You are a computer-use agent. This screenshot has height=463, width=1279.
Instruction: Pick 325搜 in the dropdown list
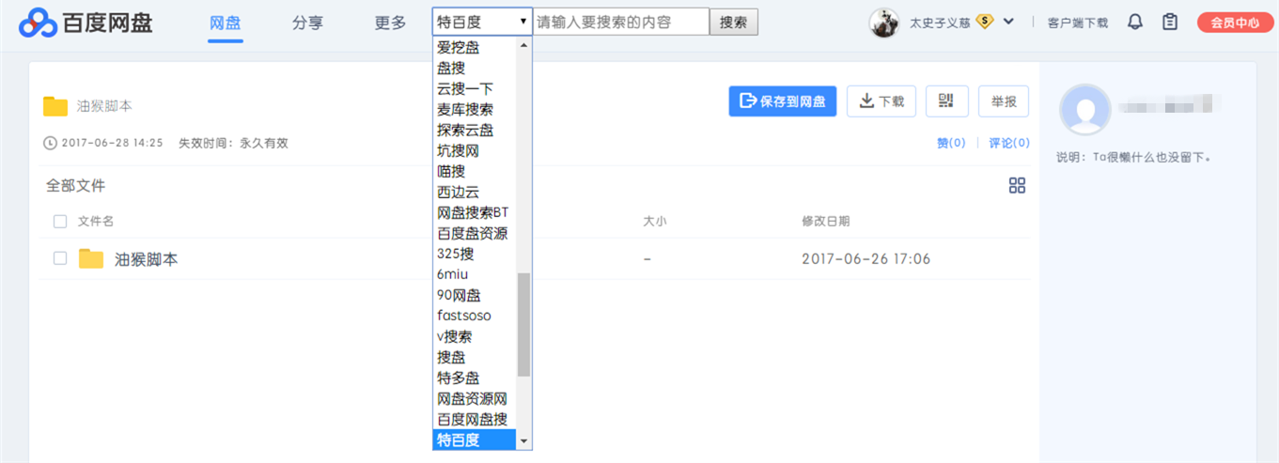pyautogui.click(x=476, y=254)
